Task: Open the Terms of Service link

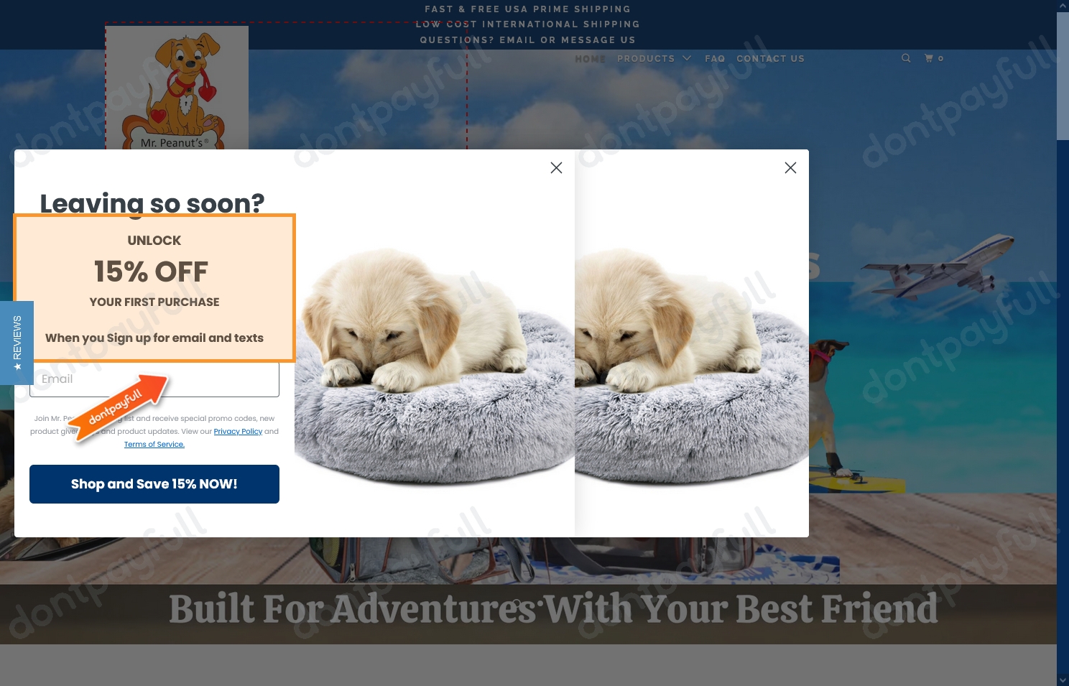Action: [154, 445]
